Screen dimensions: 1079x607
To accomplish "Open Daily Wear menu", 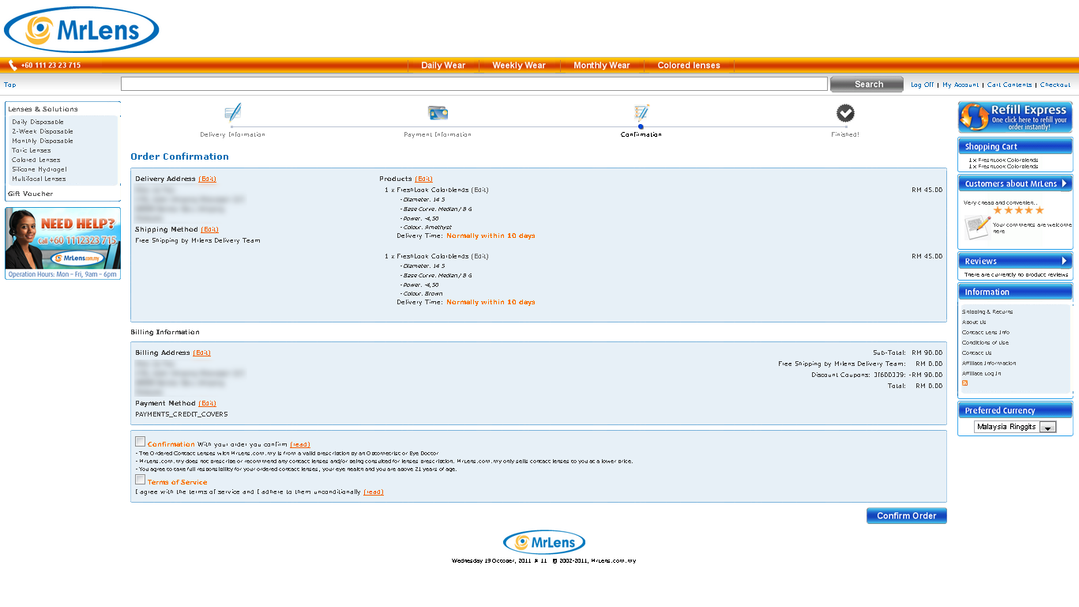I will [x=443, y=66].
